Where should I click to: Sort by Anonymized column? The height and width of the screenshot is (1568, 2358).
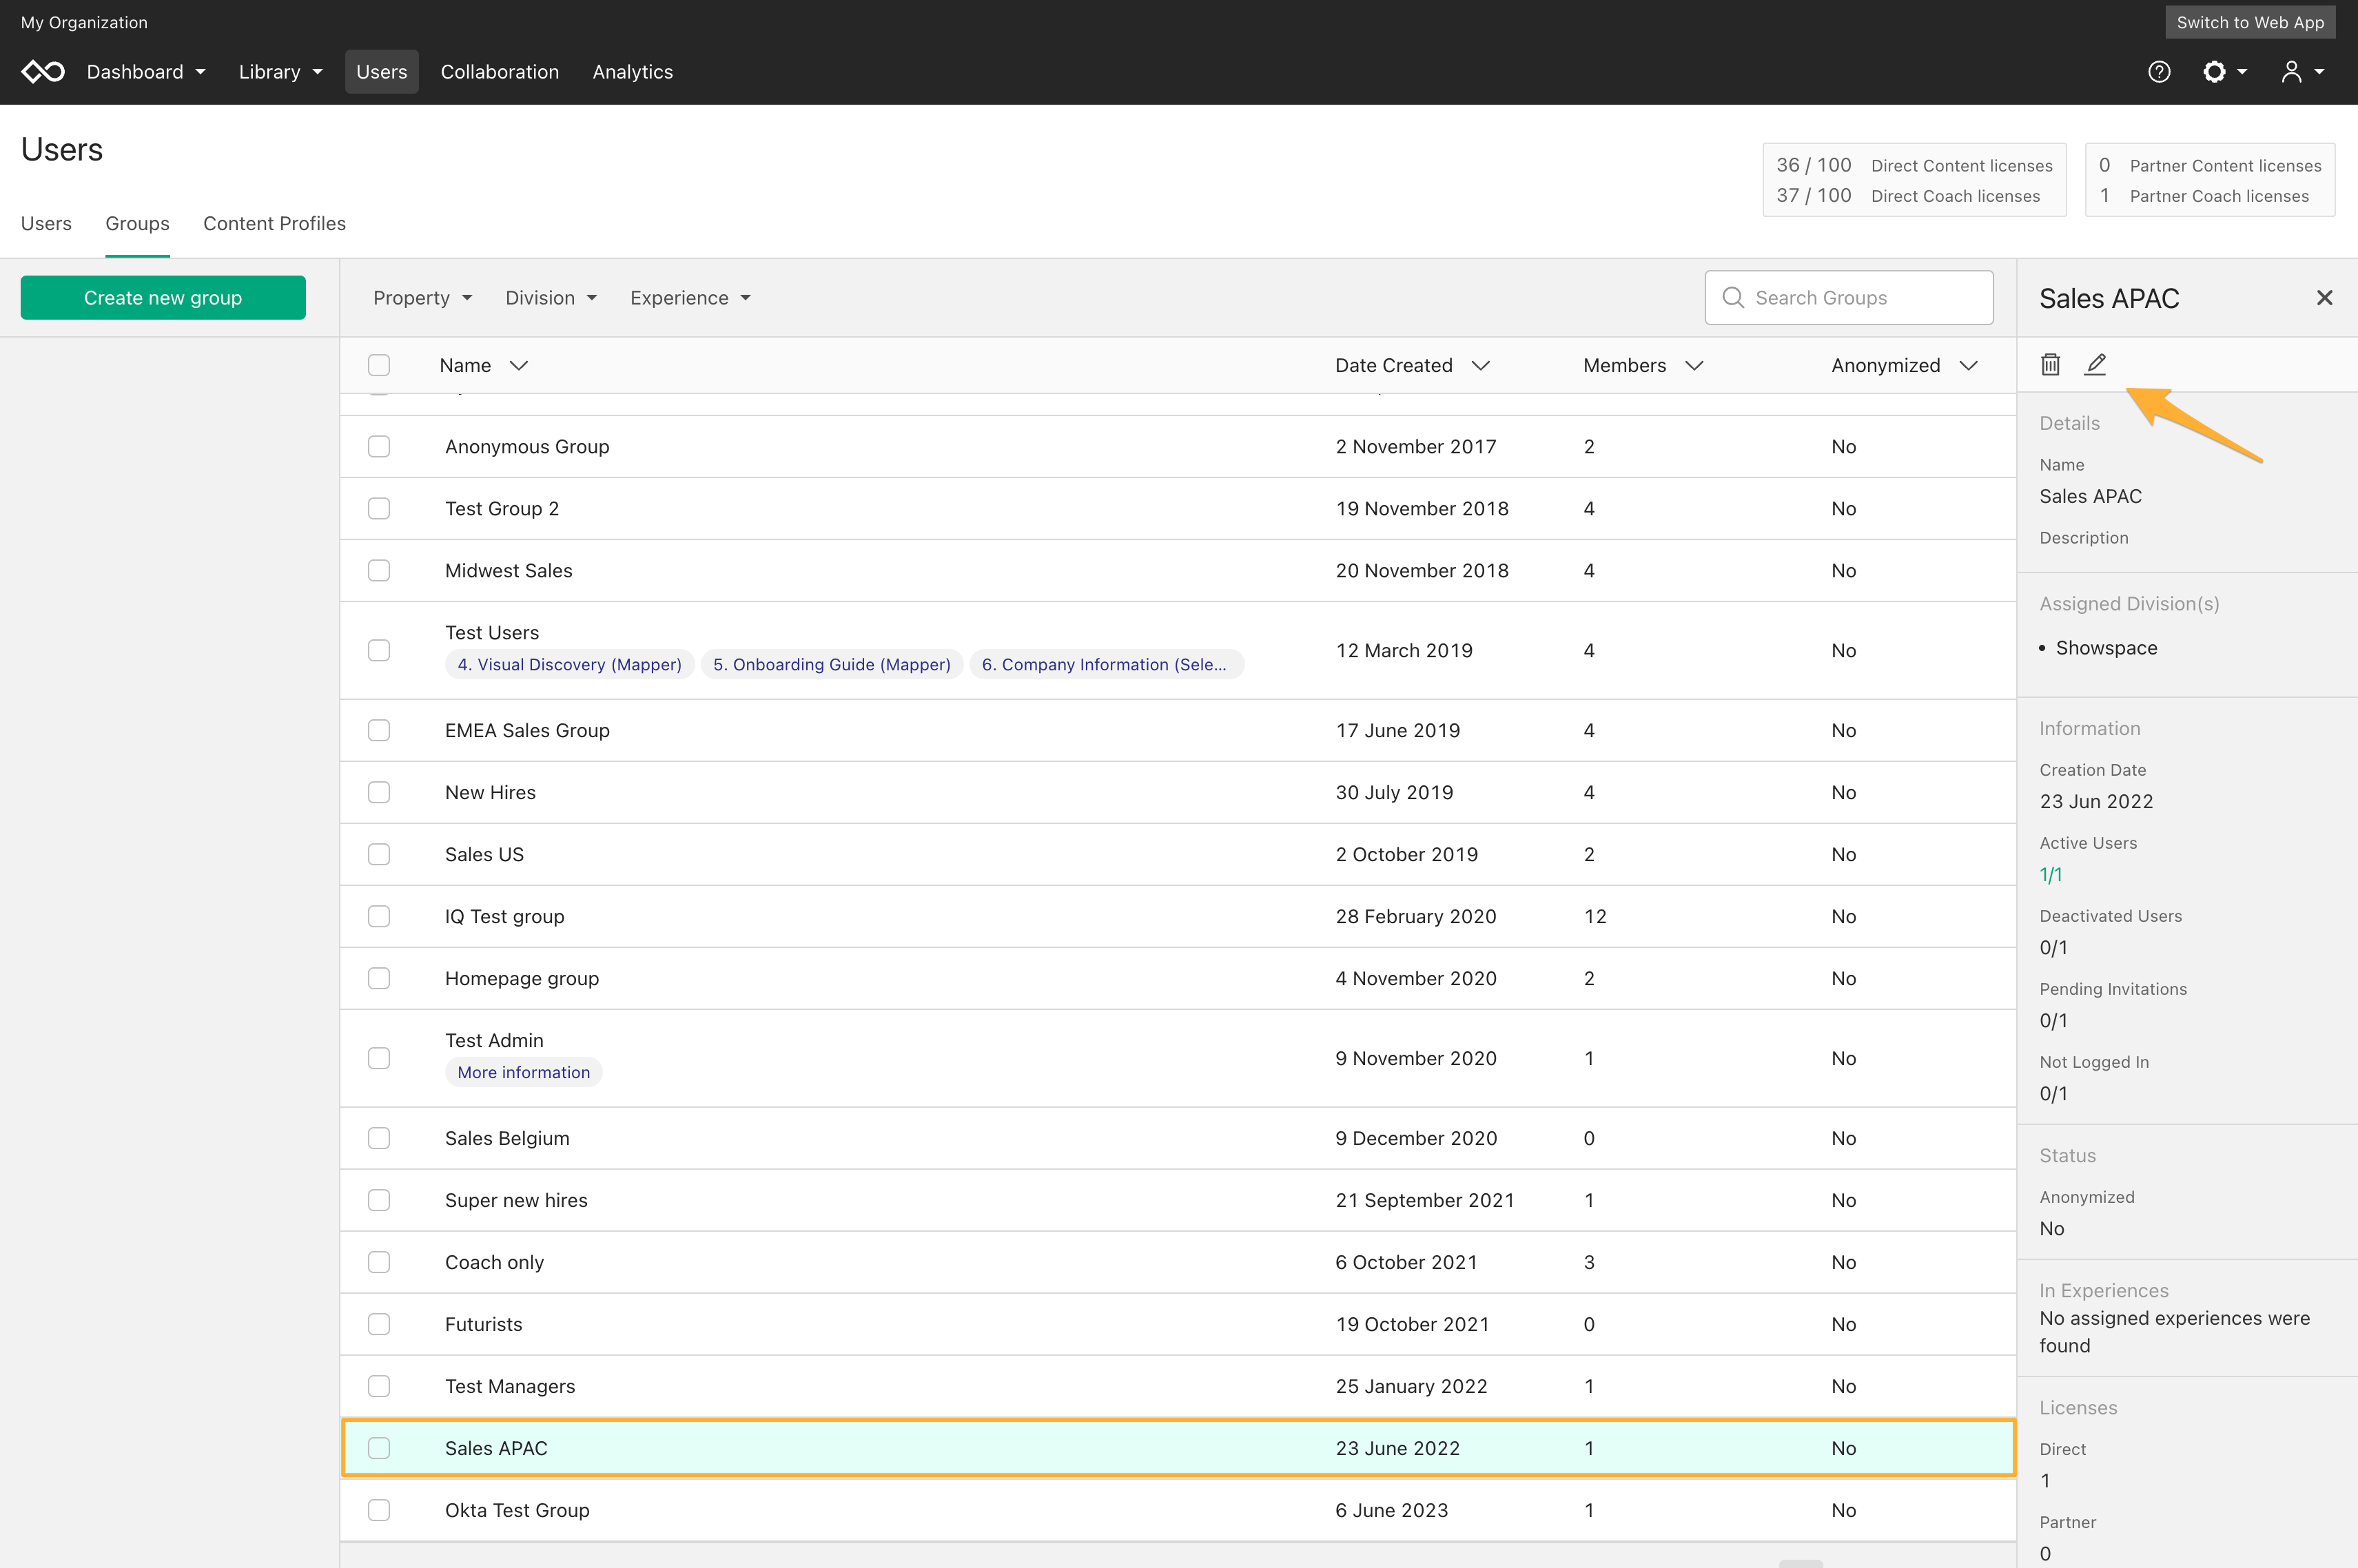pyautogui.click(x=1904, y=366)
